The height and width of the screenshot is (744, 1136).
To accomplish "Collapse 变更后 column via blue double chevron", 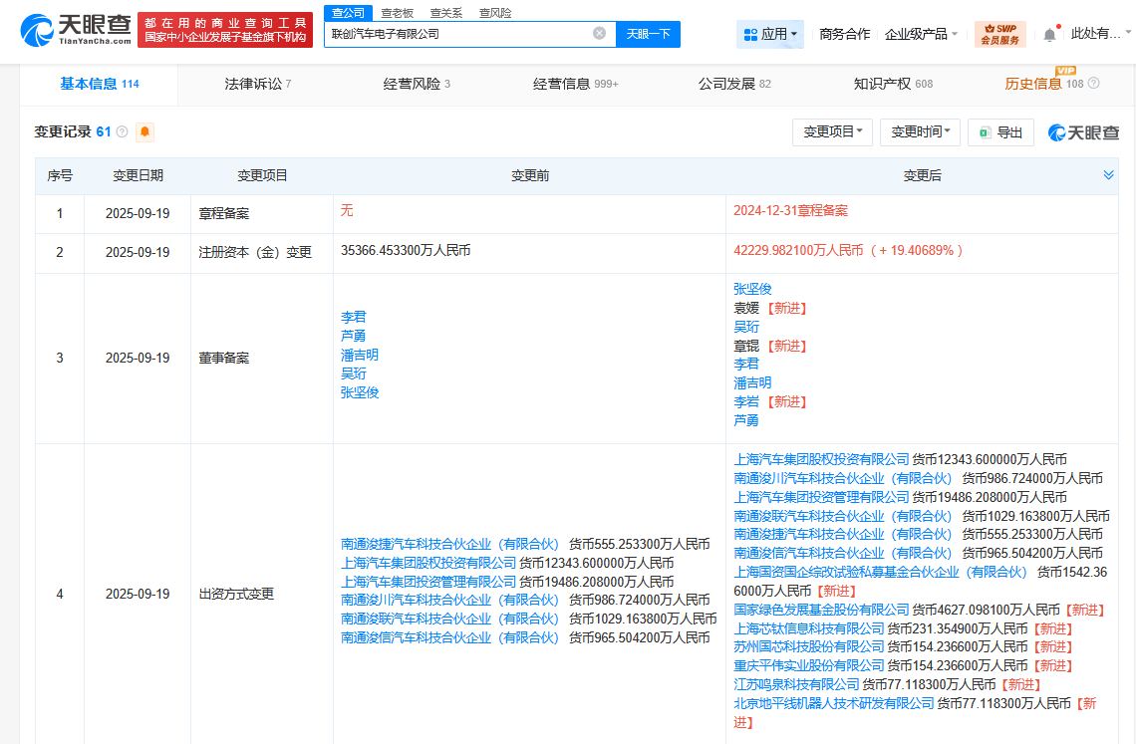I will point(1108,174).
